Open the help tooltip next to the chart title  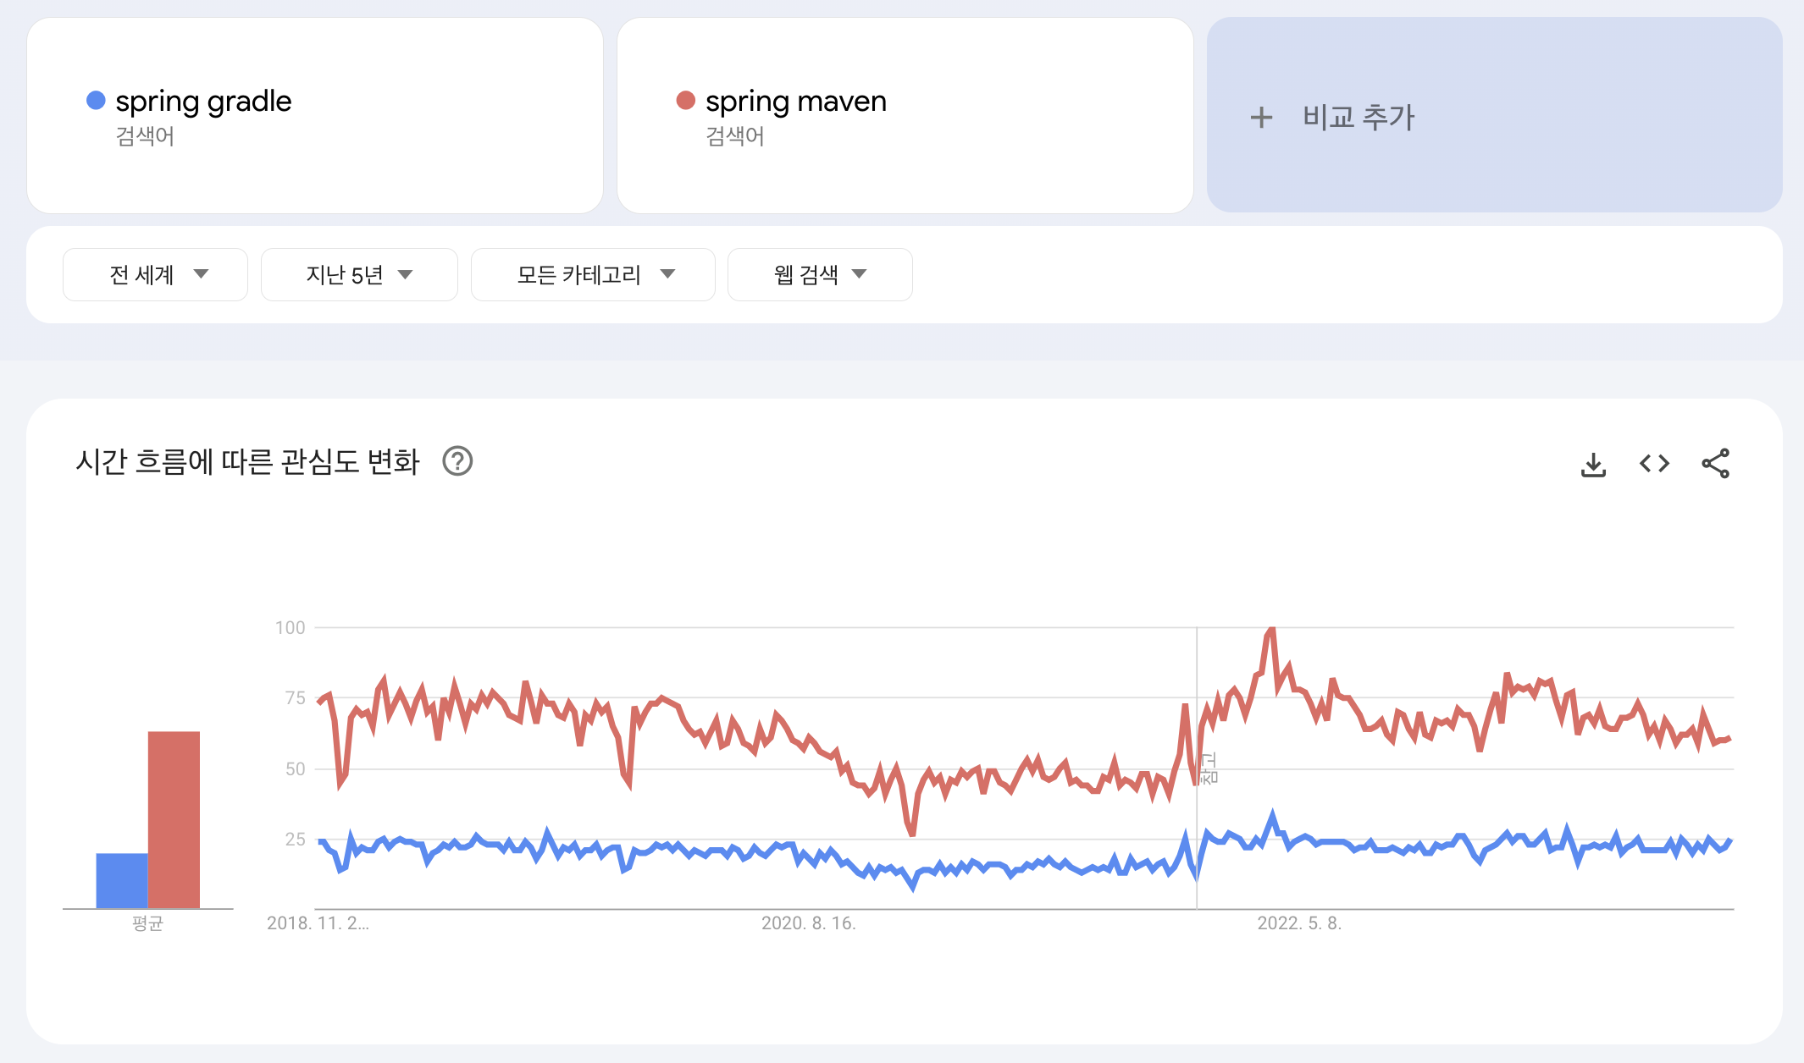458,462
